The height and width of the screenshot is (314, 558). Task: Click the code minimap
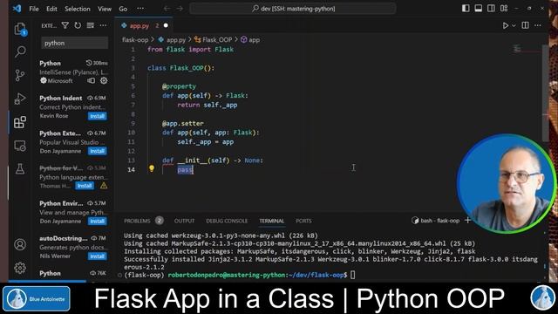[517, 49]
